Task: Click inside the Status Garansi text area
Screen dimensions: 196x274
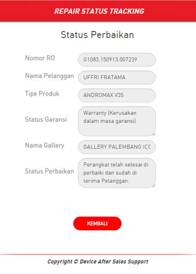Action: (x=117, y=121)
